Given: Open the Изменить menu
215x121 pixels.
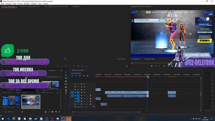Looking at the screenshot, I should (9, 4).
